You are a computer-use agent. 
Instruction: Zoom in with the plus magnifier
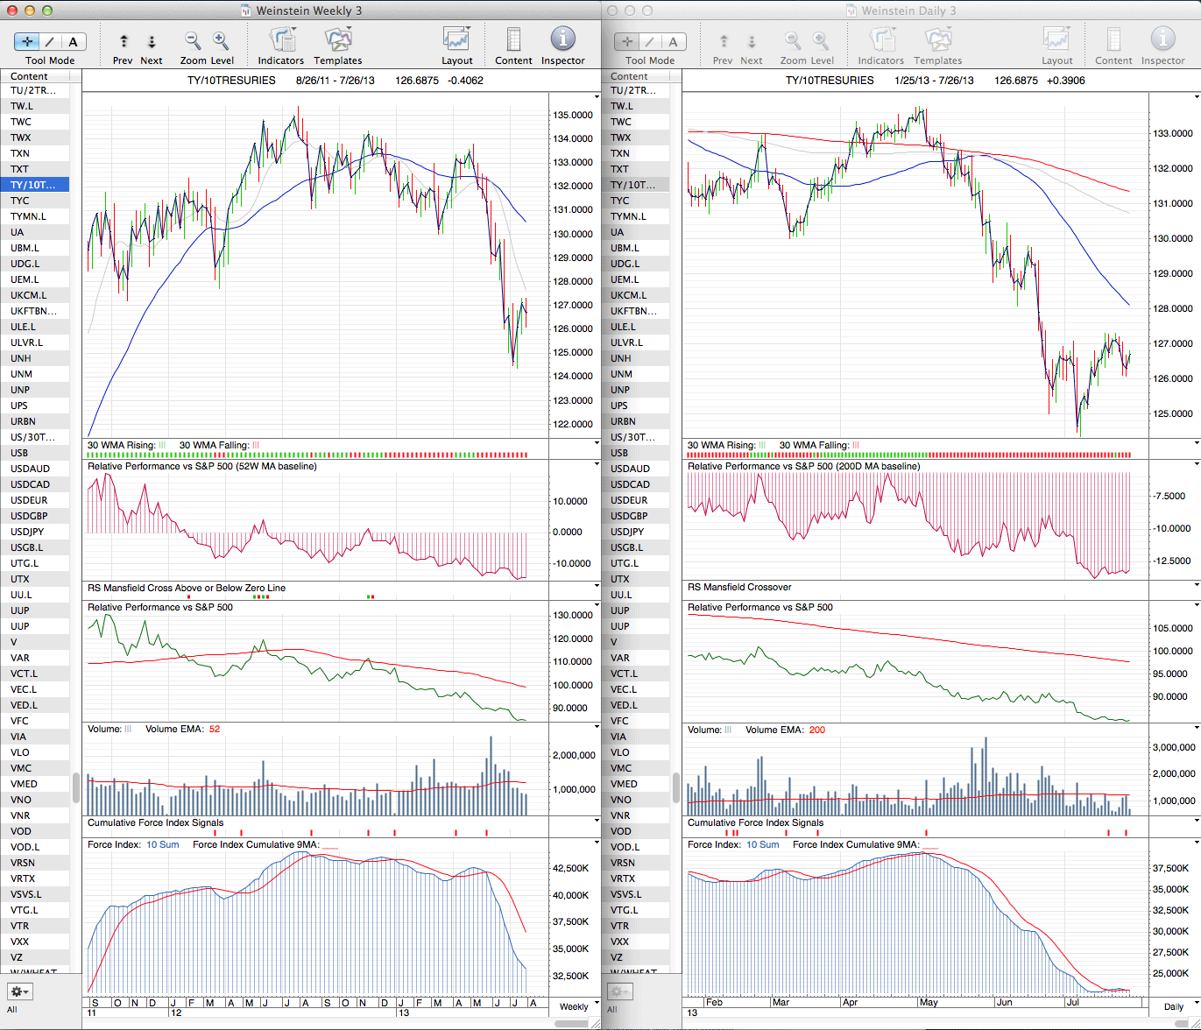(221, 41)
